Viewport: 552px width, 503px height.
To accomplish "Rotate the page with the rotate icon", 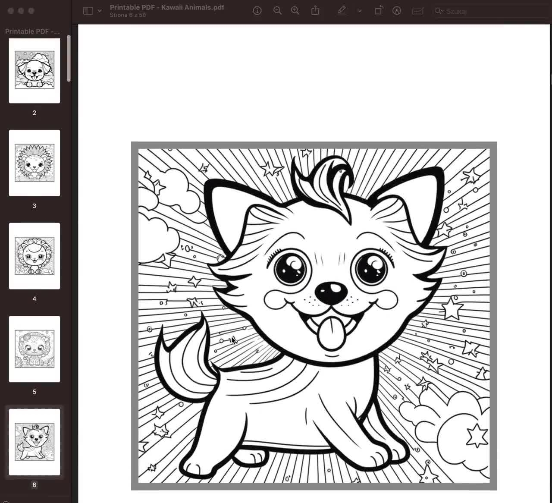I will (378, 11).
